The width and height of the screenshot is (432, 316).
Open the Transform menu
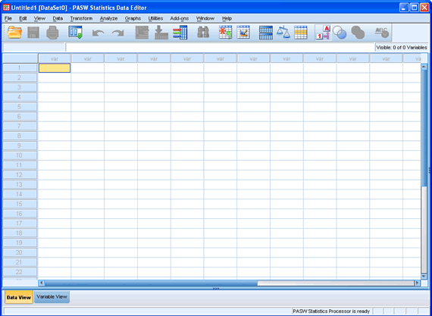(x=81, y=18)
